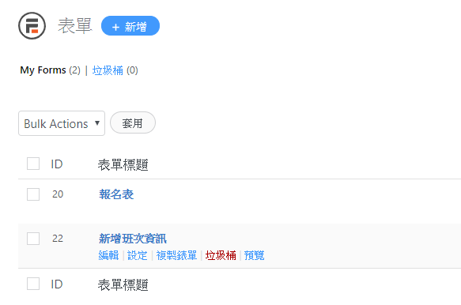
Task: Click the 複製錶單 duplicate form link
Action: tap(176, 255)
